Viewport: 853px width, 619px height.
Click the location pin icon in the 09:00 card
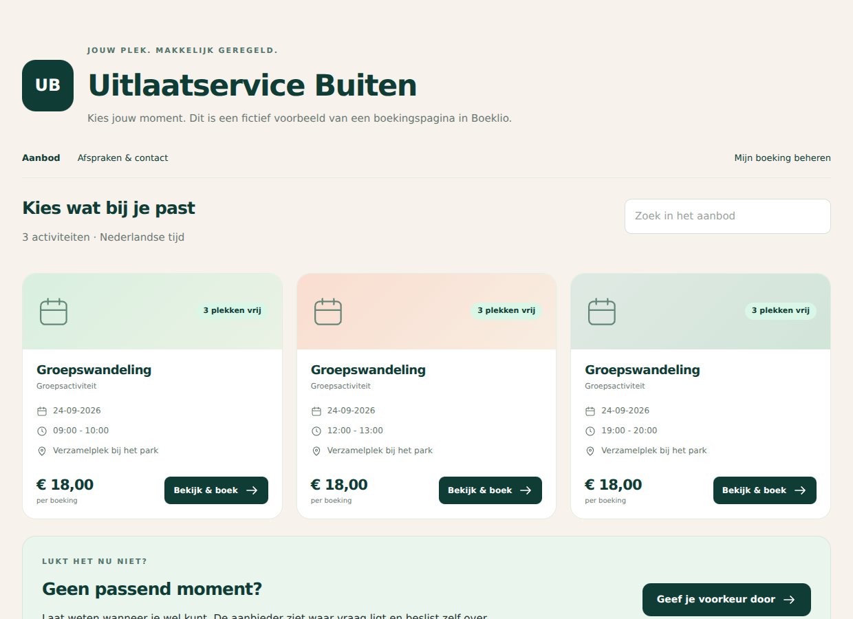42,451
